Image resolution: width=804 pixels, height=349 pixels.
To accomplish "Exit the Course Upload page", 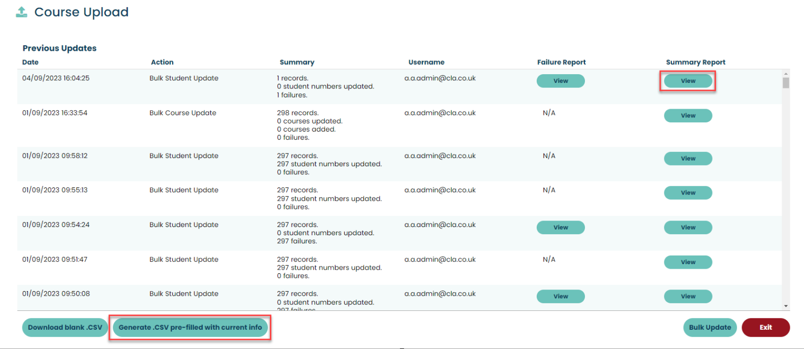I will tap(765, 328).
